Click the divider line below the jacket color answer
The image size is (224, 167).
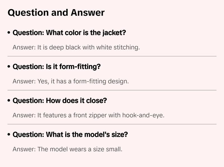pyautogui.click(x=112, y=56)
